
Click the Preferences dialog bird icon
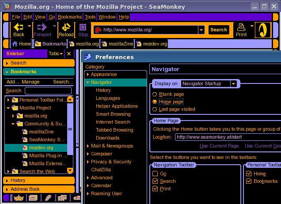pos(88,57)
